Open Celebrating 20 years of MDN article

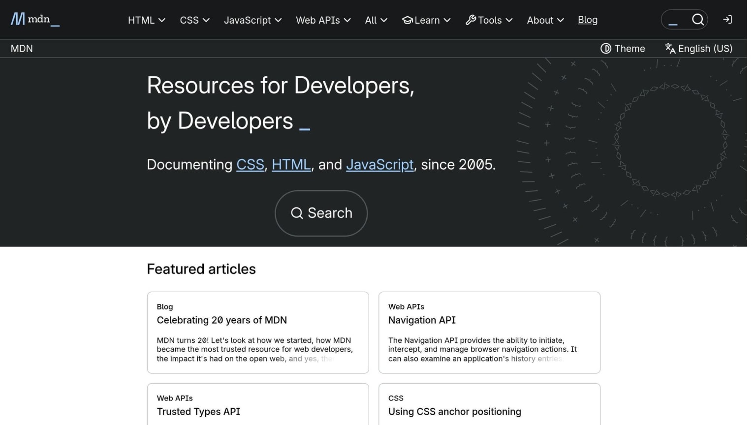(221, 320)
